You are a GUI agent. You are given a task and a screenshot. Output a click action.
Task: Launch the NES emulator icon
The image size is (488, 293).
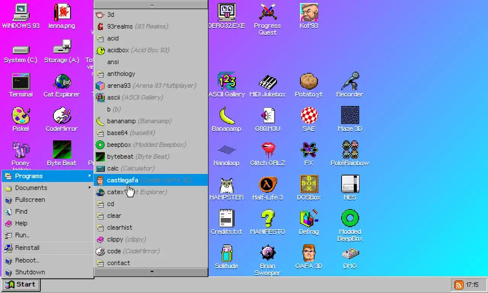(350, 188)
